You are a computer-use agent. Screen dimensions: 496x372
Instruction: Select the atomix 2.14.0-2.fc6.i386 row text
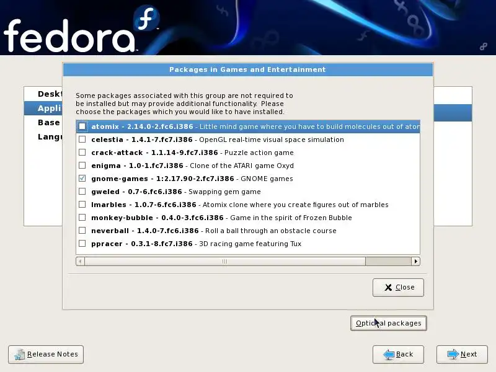coord(248,126)
